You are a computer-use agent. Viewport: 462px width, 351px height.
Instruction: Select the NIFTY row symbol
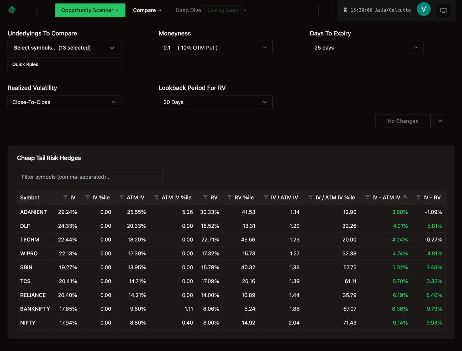tap(28, 323)
